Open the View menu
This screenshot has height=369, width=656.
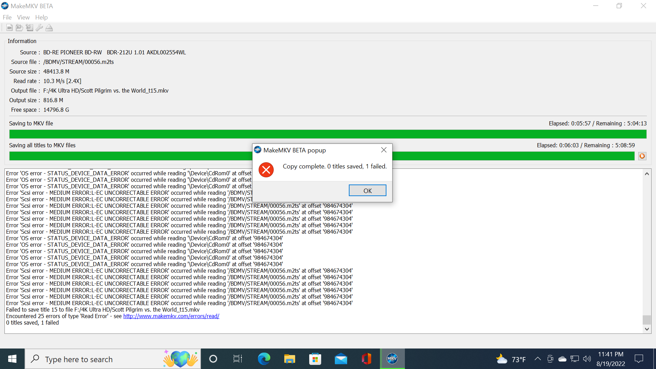[23, 17]
